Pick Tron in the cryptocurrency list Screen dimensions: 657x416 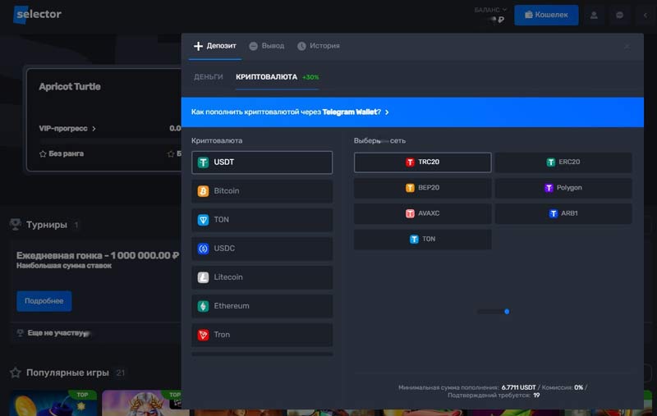pos(262,335)
